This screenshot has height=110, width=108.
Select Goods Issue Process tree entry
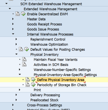[x=43, y=29]
